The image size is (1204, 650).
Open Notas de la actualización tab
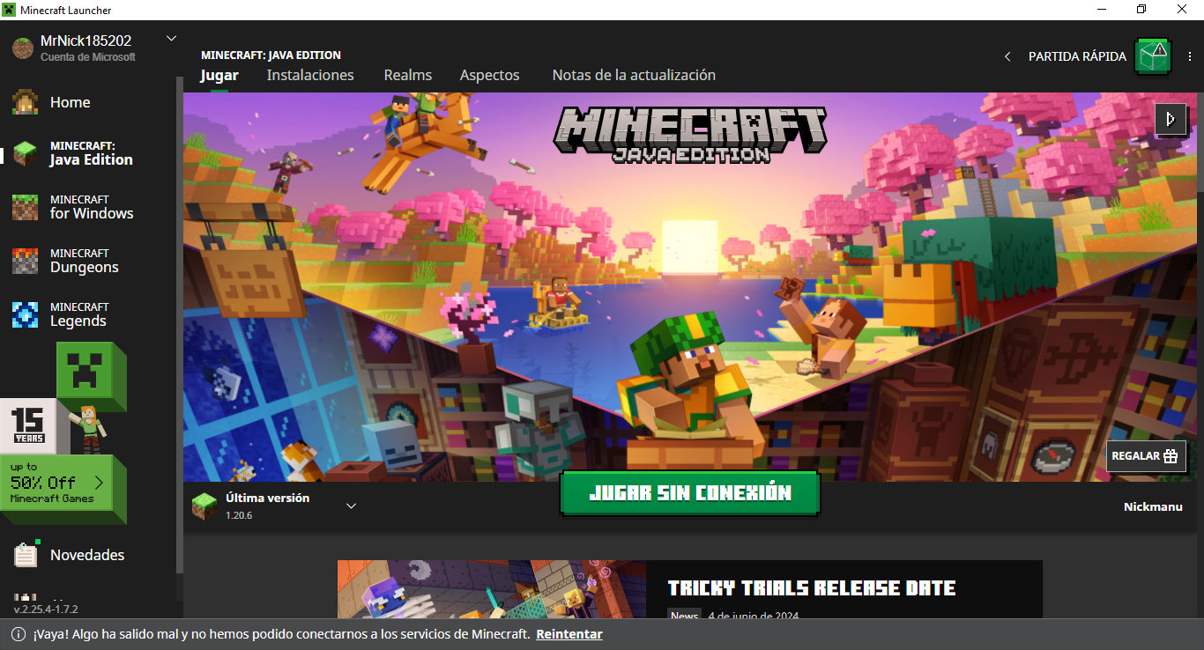[x=634, y=75]
